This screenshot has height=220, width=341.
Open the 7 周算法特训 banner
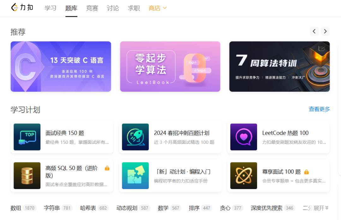279,66
